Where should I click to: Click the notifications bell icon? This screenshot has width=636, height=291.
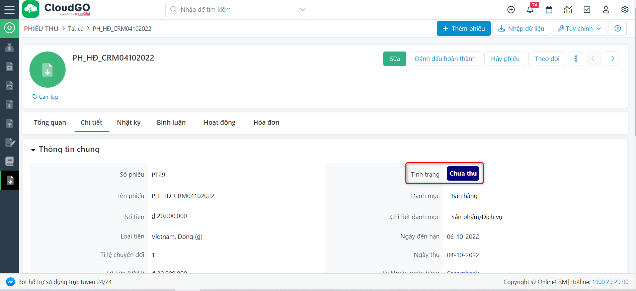(x=530, y=10)
